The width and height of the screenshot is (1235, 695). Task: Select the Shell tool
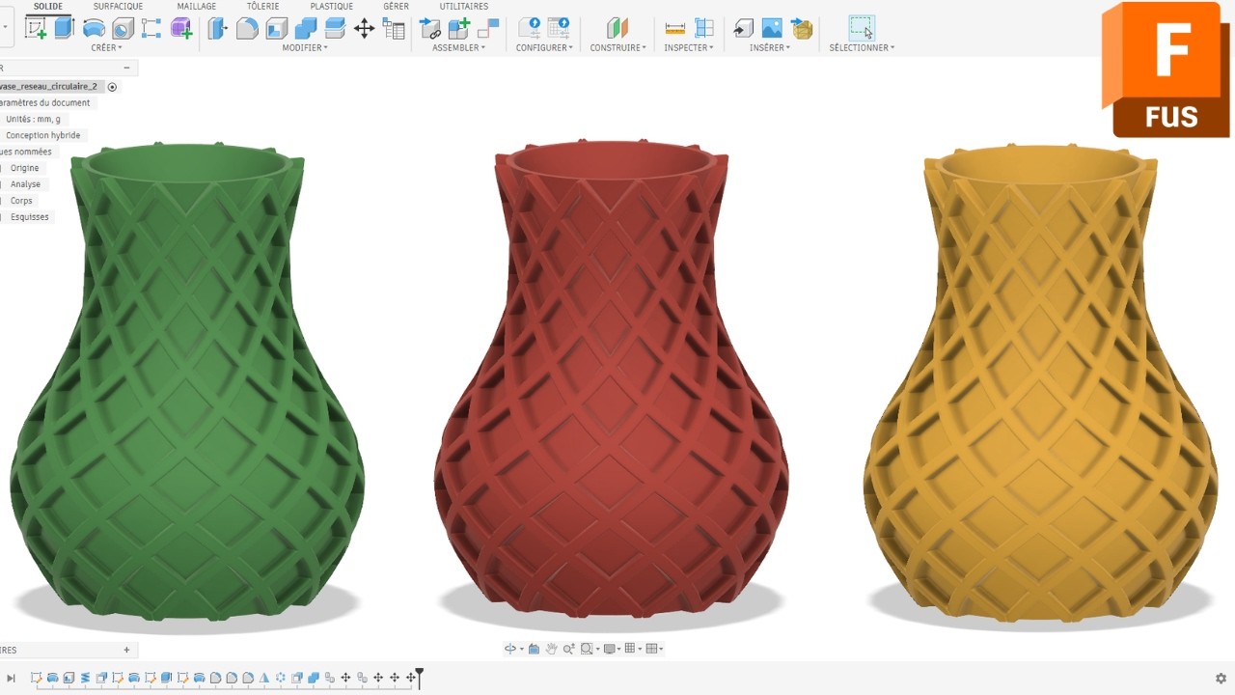pos(277,28)
